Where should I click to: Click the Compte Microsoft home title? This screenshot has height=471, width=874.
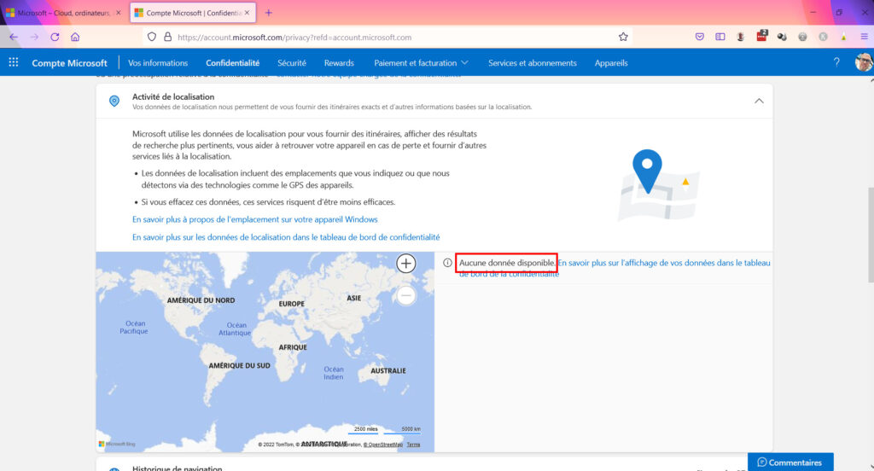[x=69, y=63]
